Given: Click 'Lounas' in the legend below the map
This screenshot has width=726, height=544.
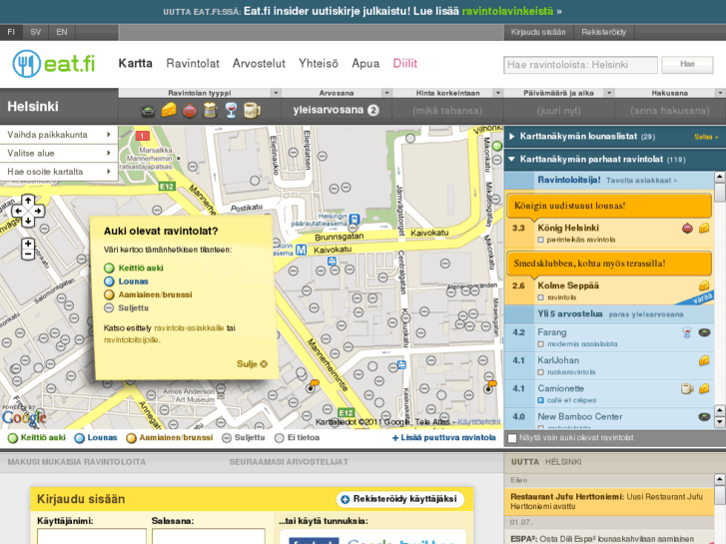Looking at the screenshot, I should pyautogui.click(x=96, y=438).
